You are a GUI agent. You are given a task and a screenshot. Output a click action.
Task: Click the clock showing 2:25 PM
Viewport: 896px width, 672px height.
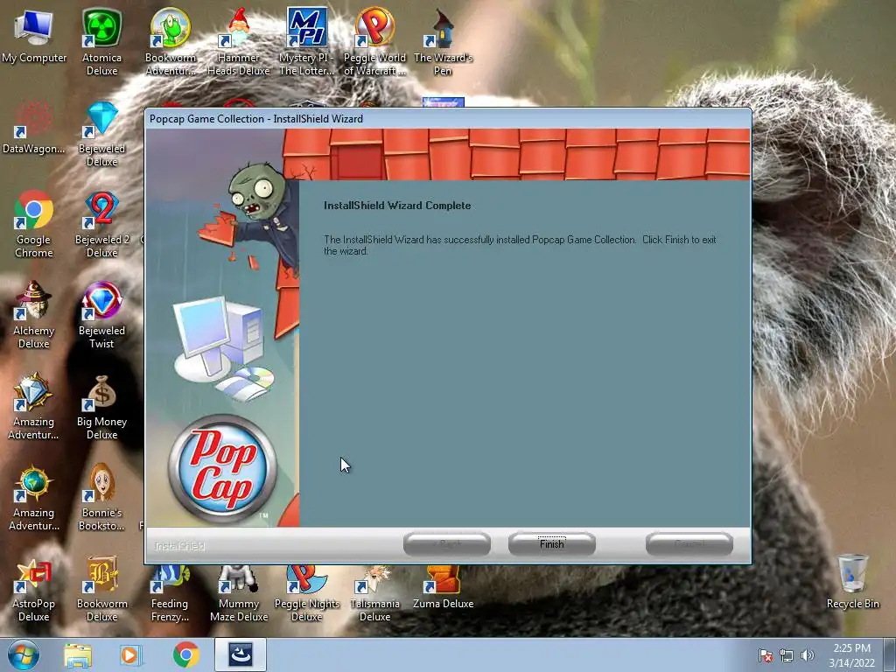pyautogui.click(x=851, y=655)
